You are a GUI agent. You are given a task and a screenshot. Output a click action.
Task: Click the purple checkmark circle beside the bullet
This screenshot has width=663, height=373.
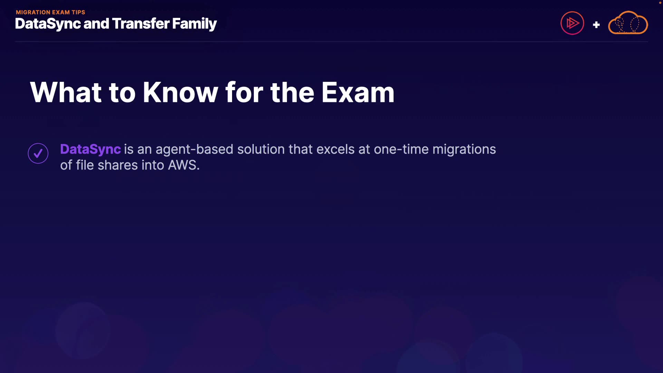click(x=38, y=153)
